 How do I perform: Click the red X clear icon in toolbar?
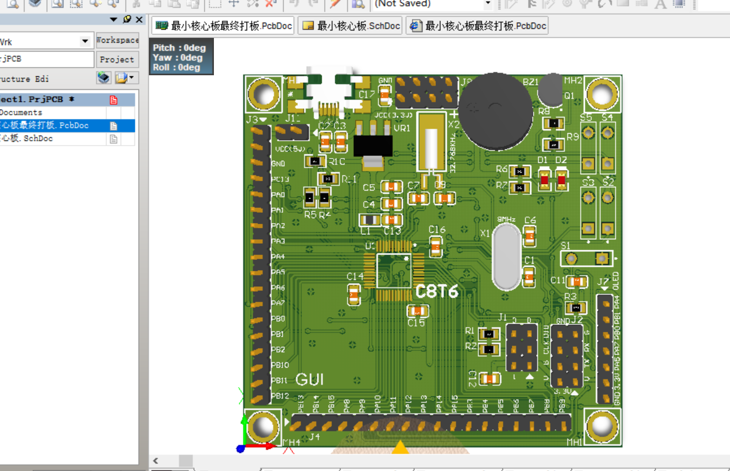[x=270, y=4]
